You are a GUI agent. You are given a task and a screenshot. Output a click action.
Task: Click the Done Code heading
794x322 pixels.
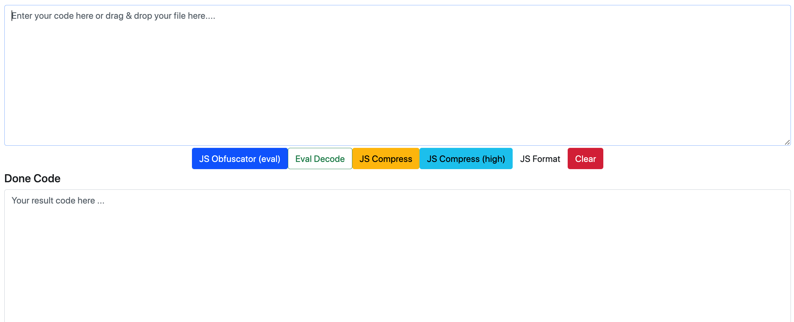tap(33, 179)
